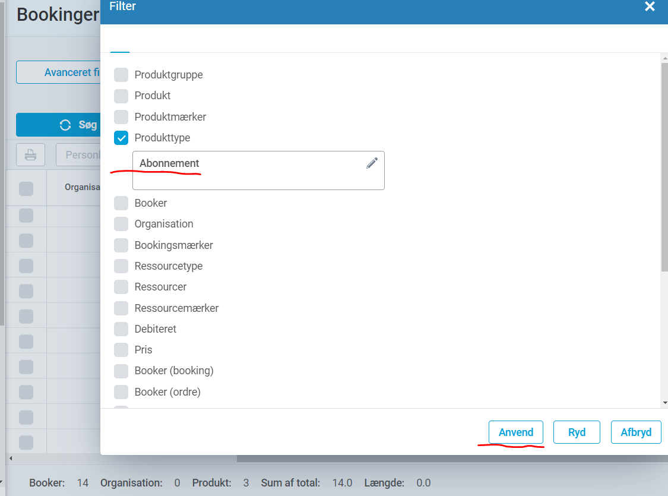
Task: Enable the Organisation filter checkbox
Action: [x=121, y=224]
